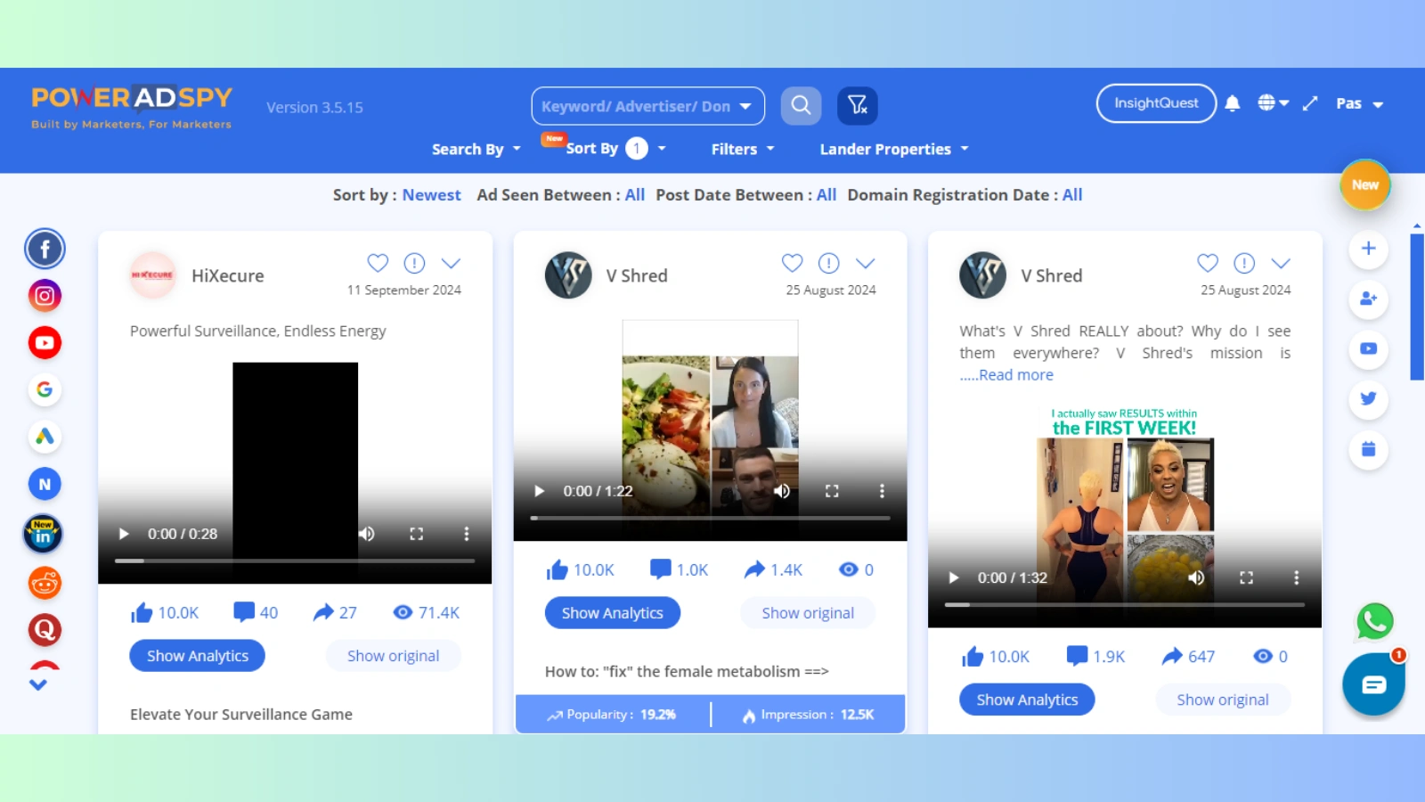Show Analytics for the HiXecure ad
This screenshot has width=1425, height=802.
click(x=198, y=656)
